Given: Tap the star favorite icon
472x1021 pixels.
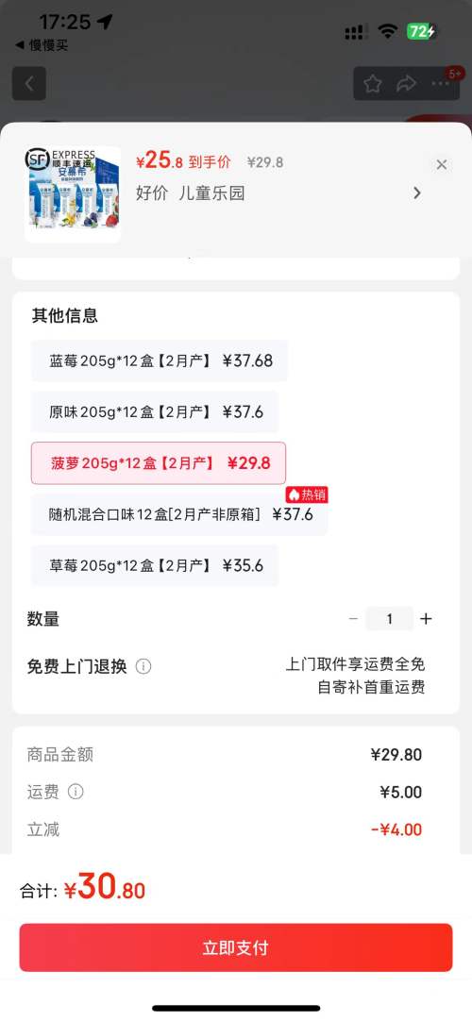Looking at the screenshot, I should pos(372,83).
